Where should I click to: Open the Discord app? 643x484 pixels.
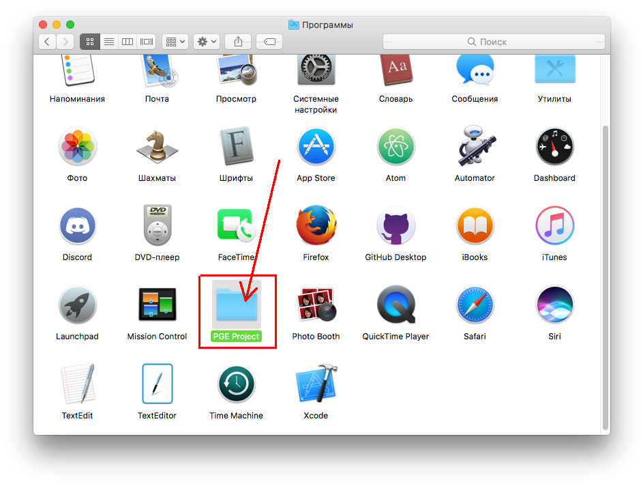(x=77, y=226)
